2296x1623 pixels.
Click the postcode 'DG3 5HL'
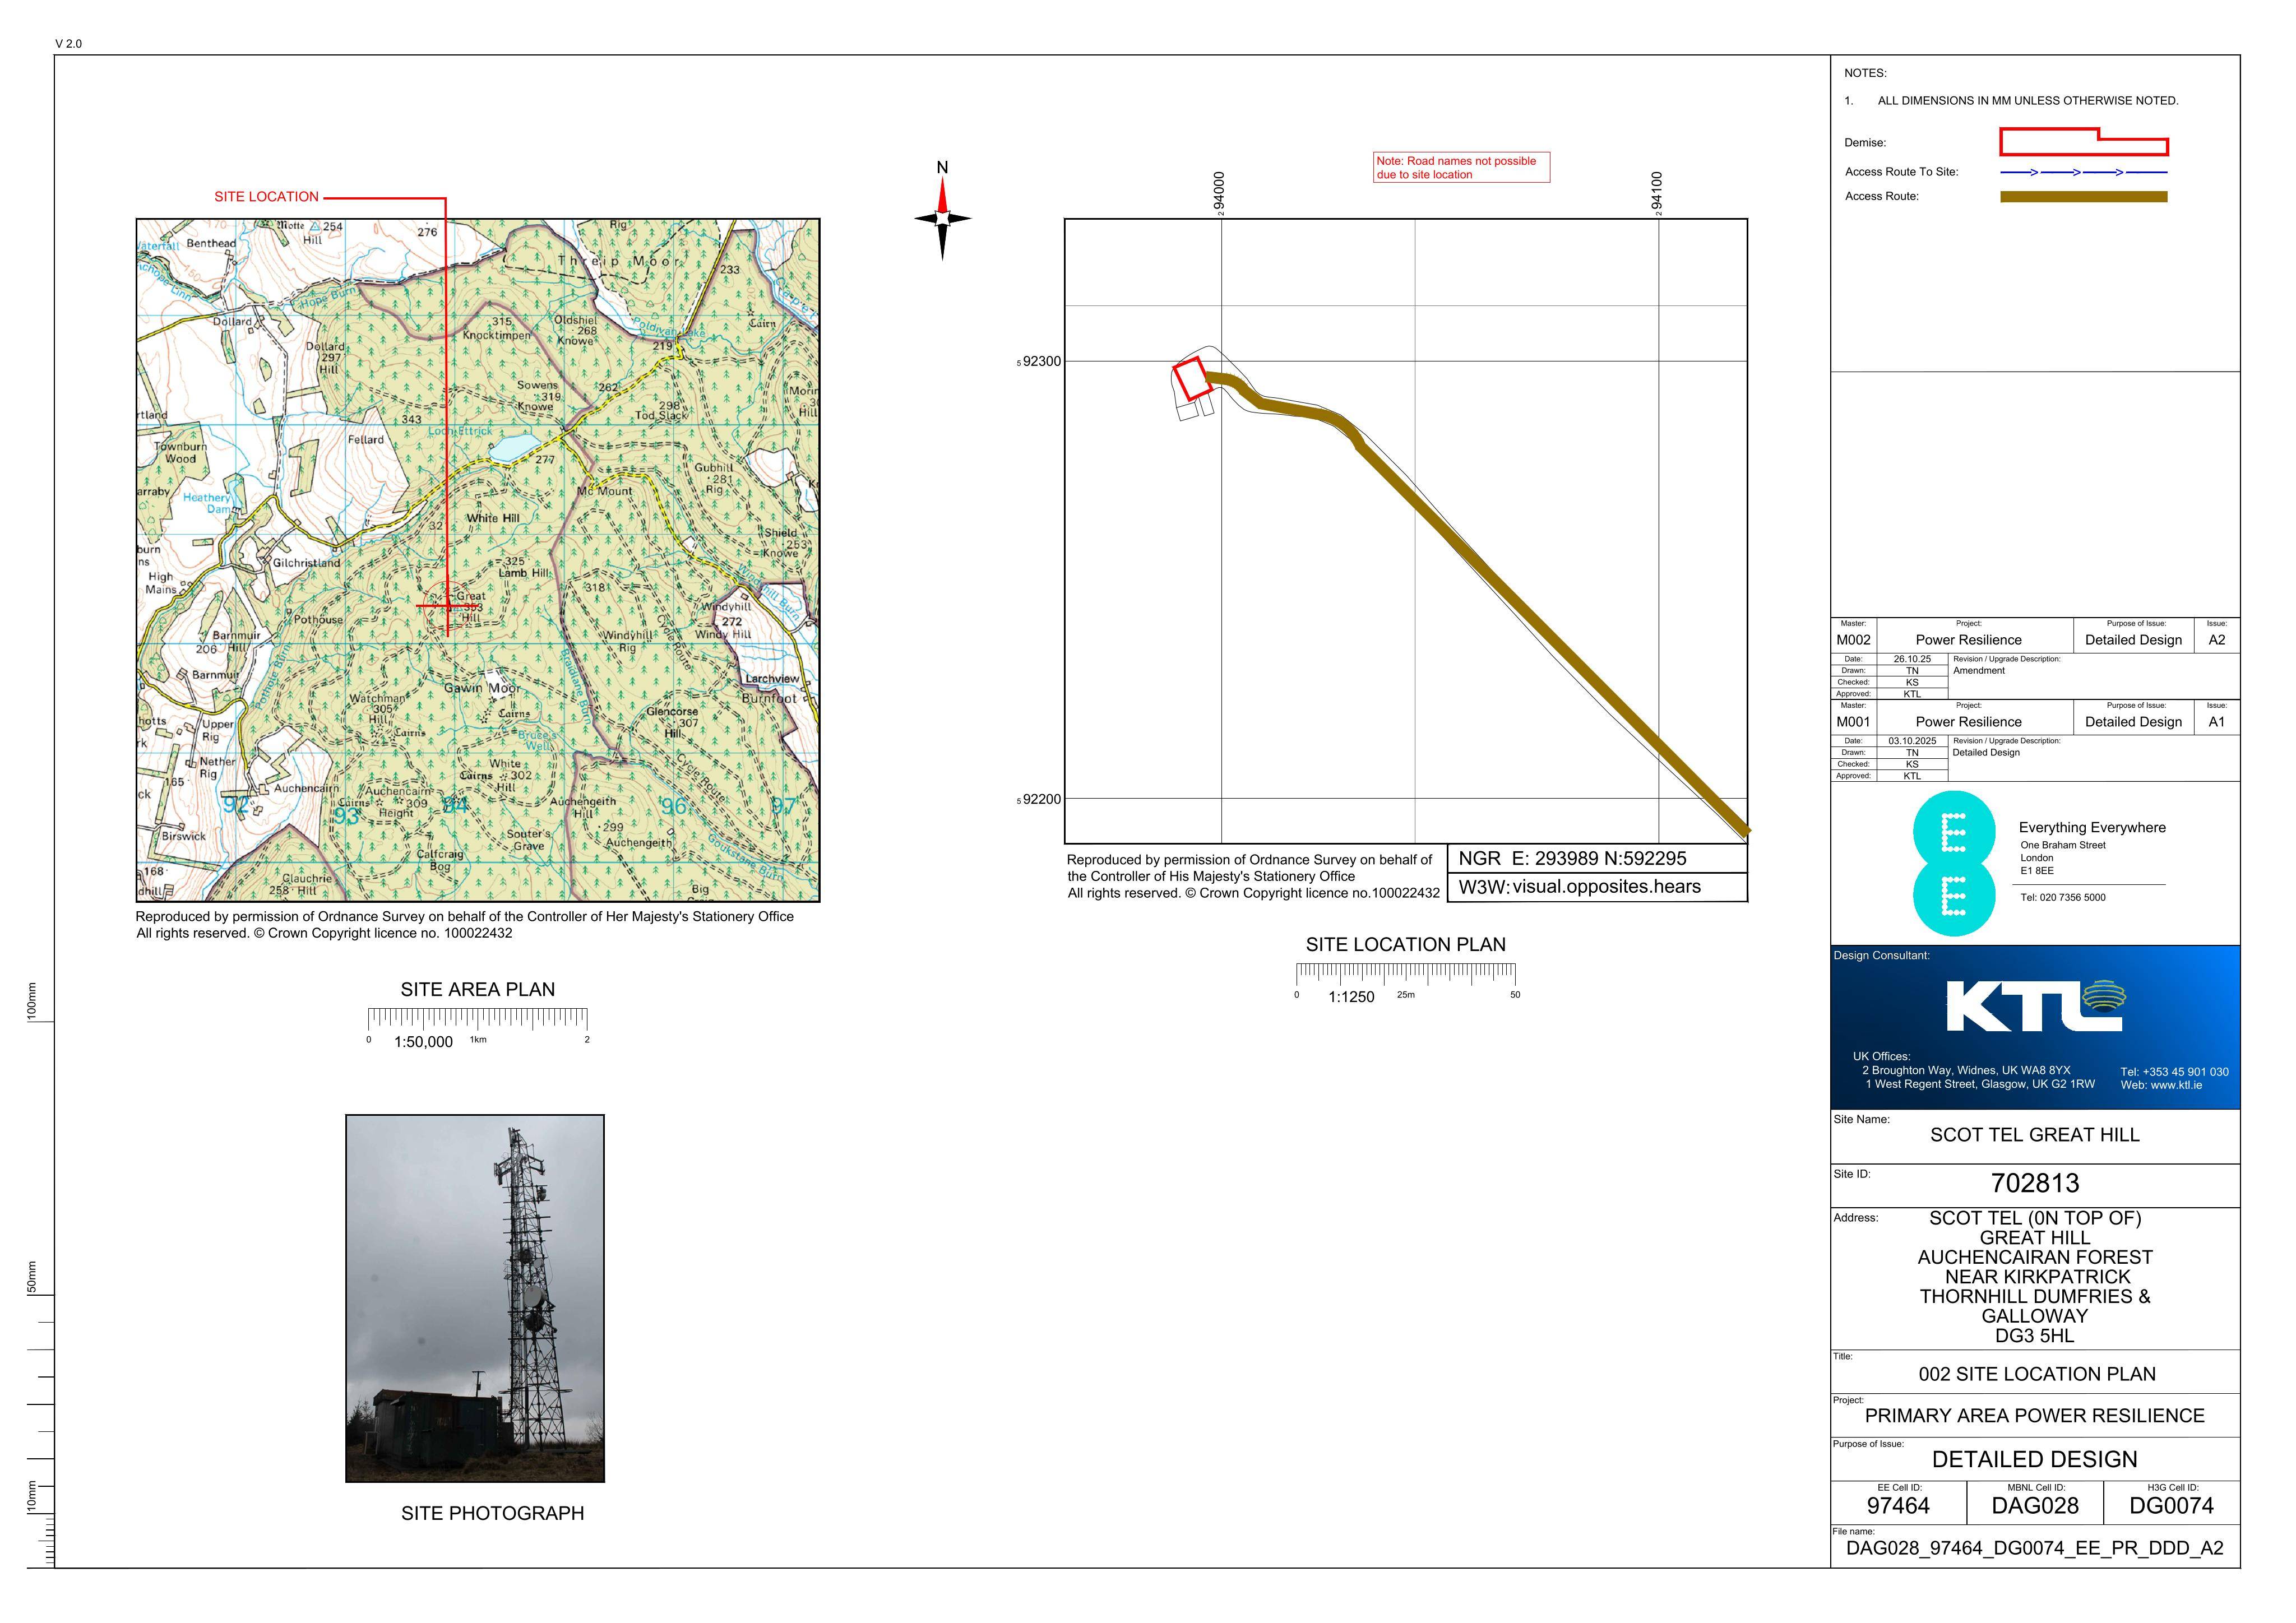[x=2035, y=1336]
